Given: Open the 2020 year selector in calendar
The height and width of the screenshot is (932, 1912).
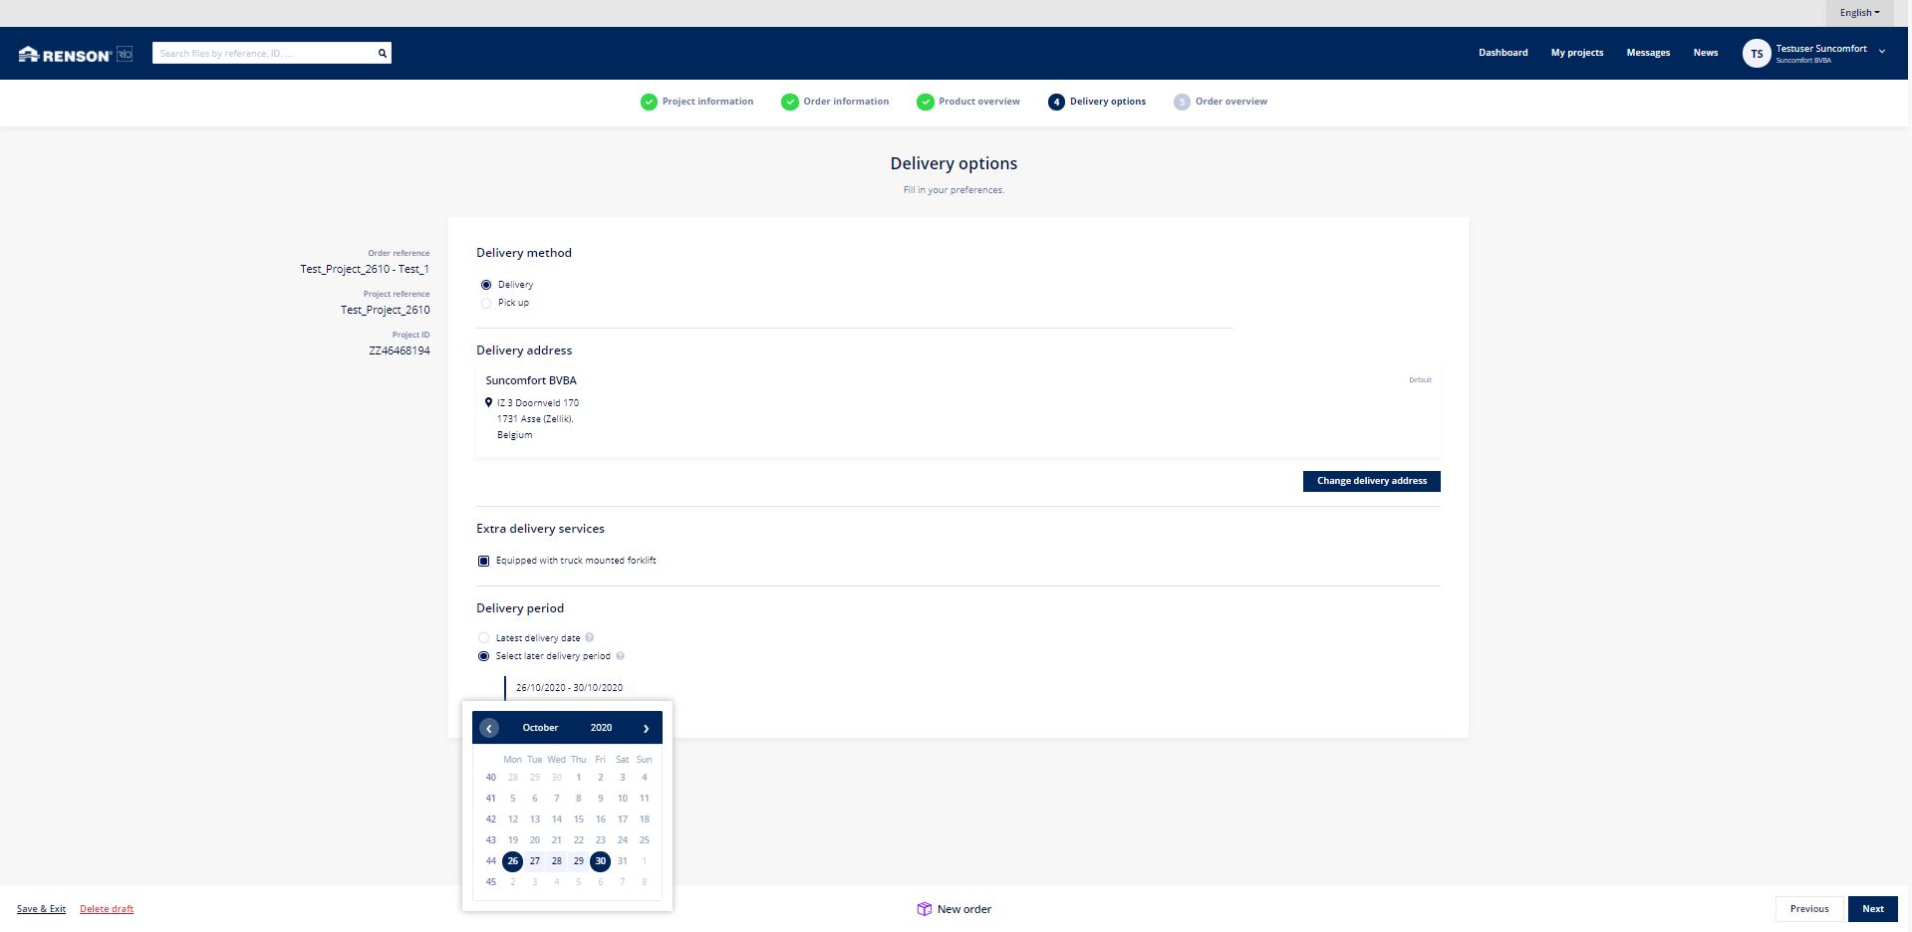Looking at the screenshot, I should [601, 728].
